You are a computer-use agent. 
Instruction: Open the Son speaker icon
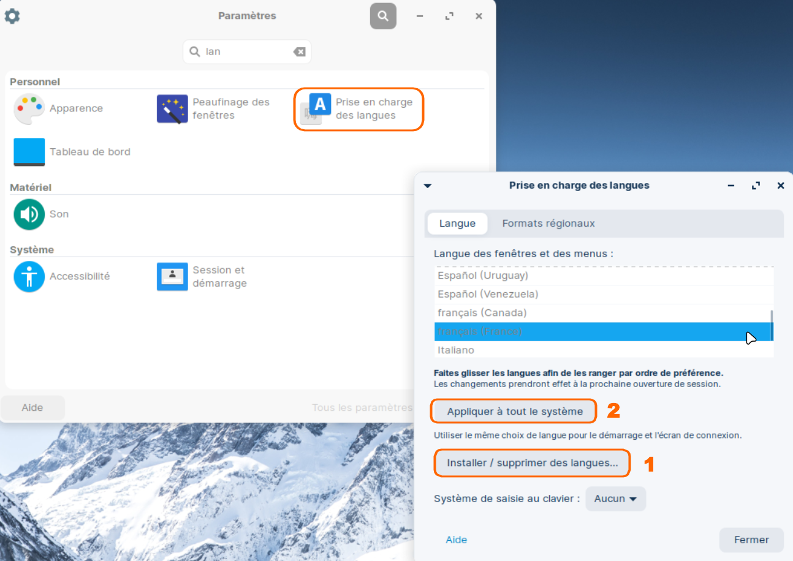point(29,214)
